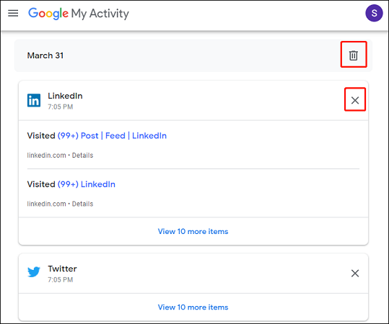389x324 pixels.
Task: Click the March 31 date header
Action: point(45,55)
